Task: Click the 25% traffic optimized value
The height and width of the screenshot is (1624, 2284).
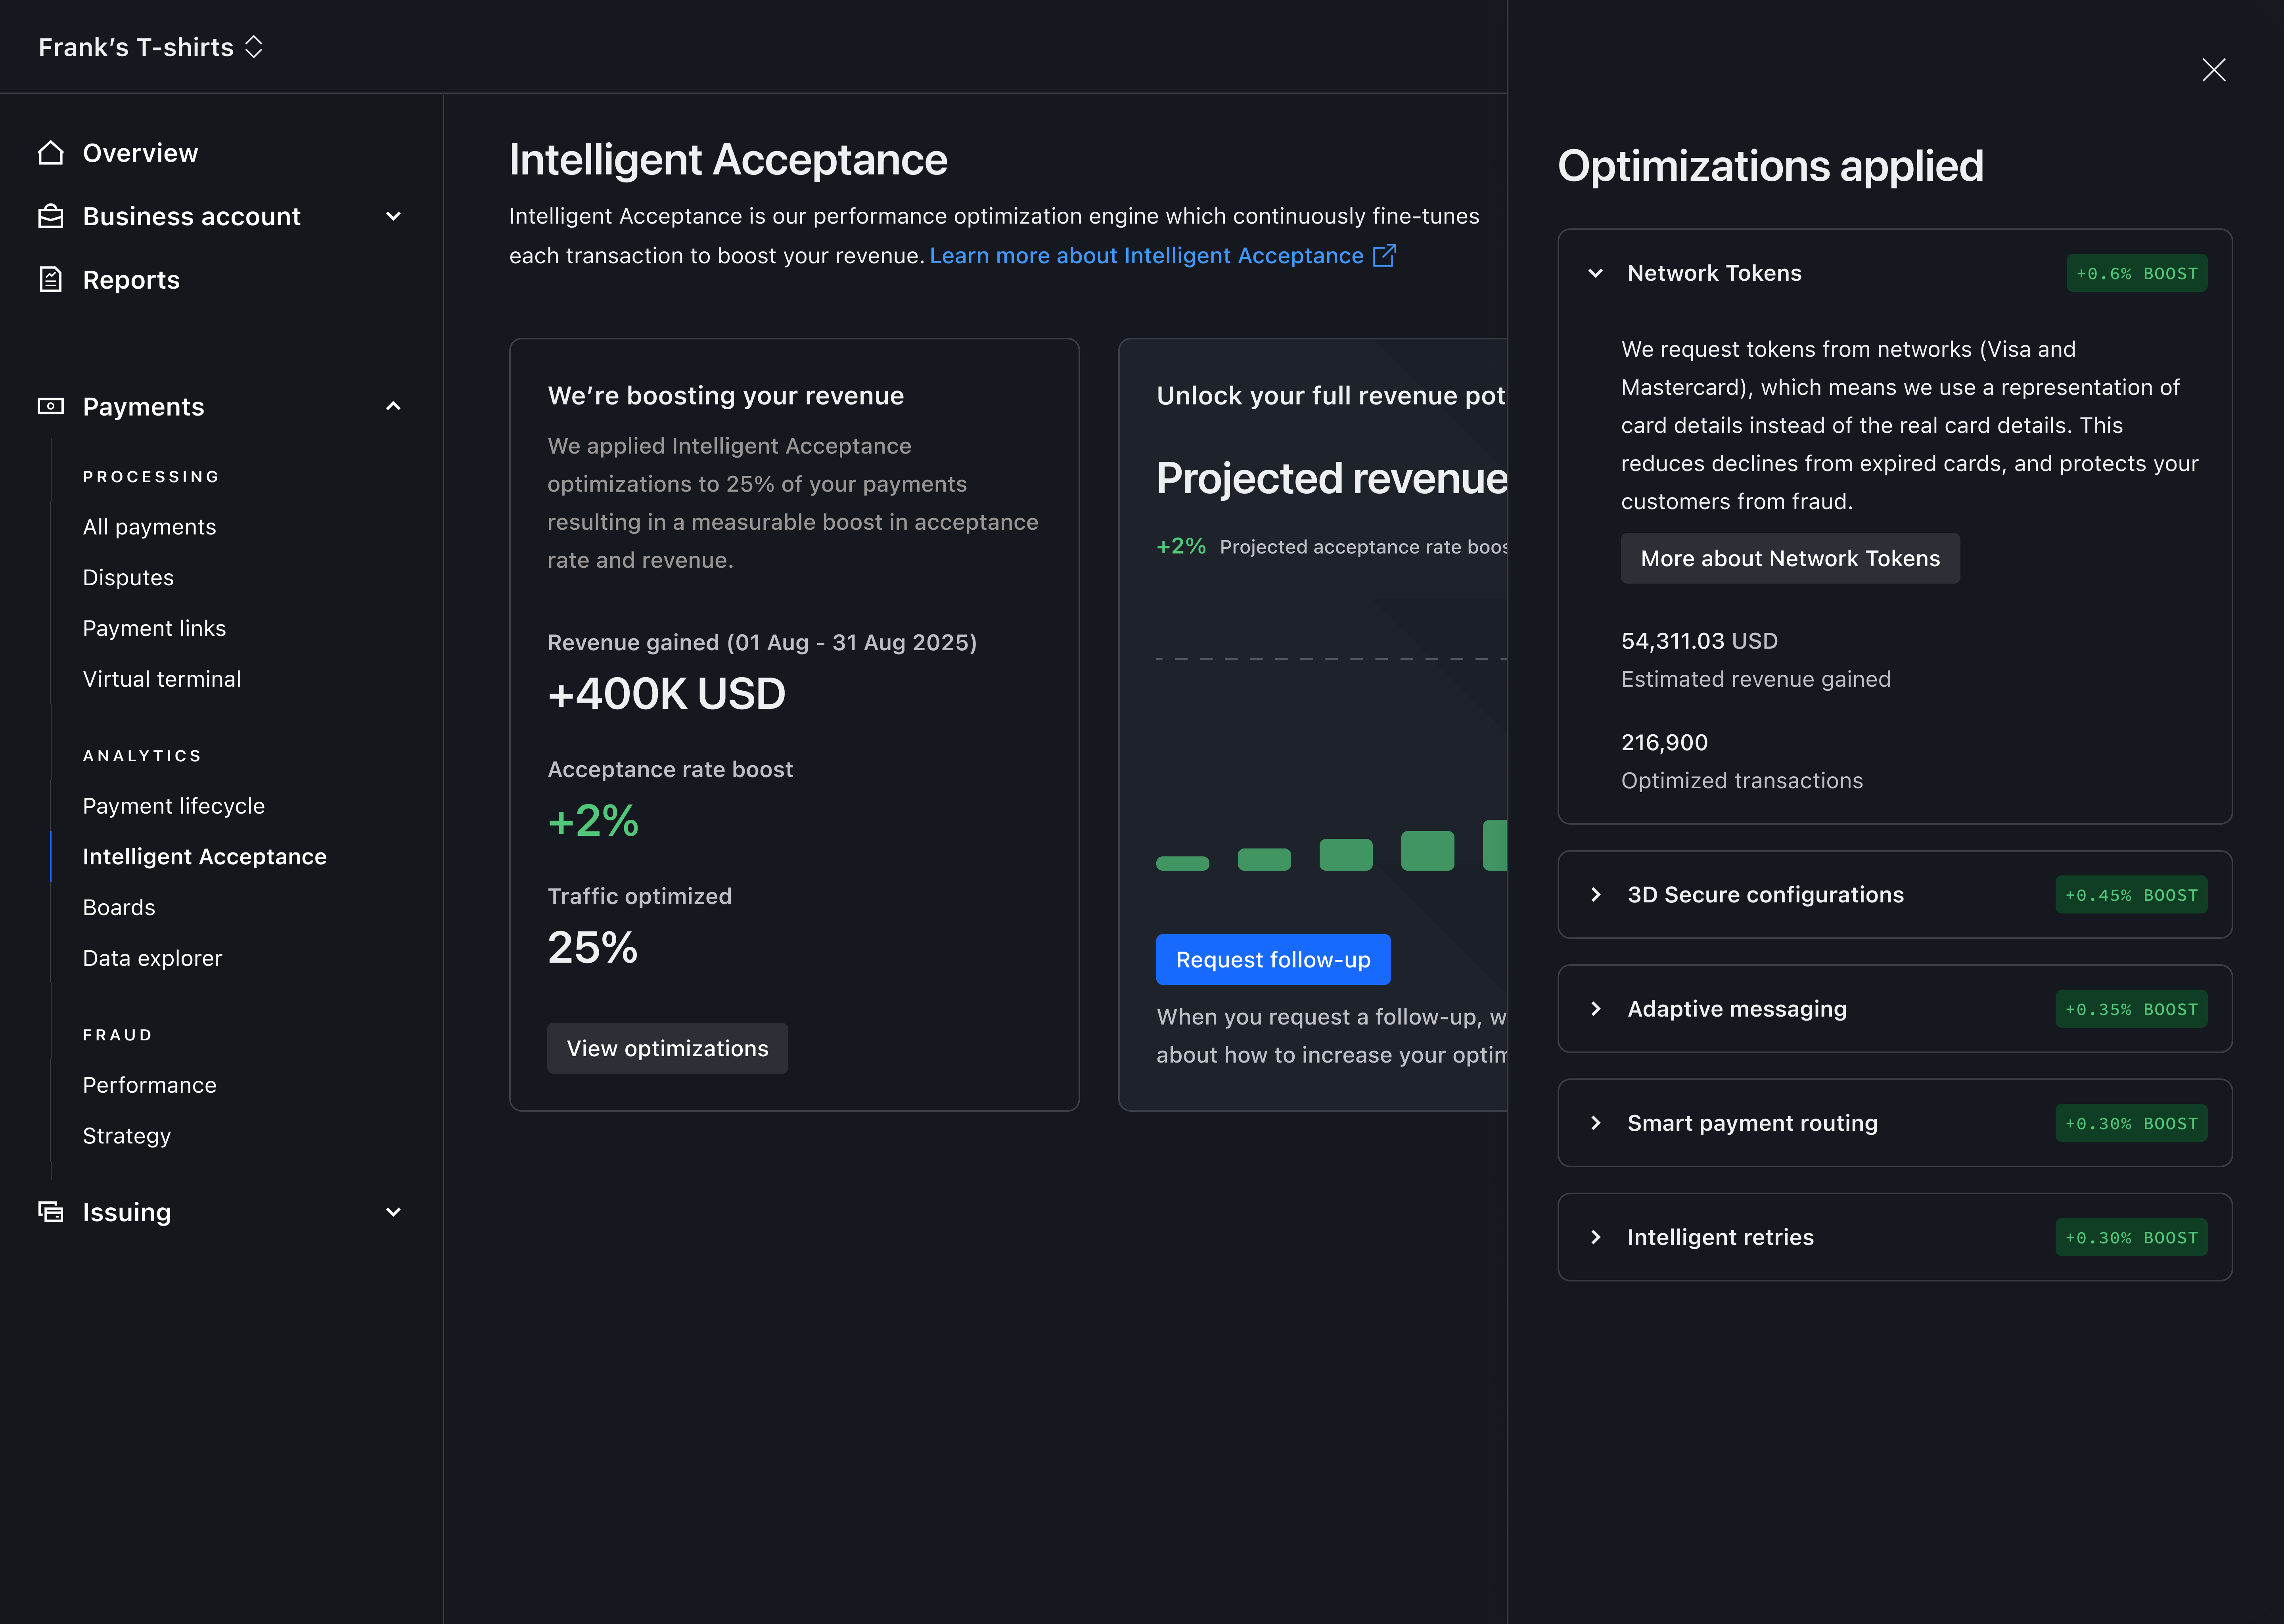Action: 592,948
